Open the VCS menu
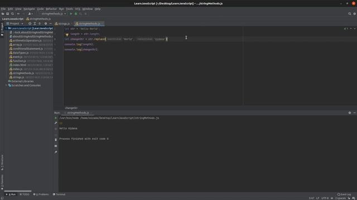Screen dimensions: 357x200 [x=78, y=9]
